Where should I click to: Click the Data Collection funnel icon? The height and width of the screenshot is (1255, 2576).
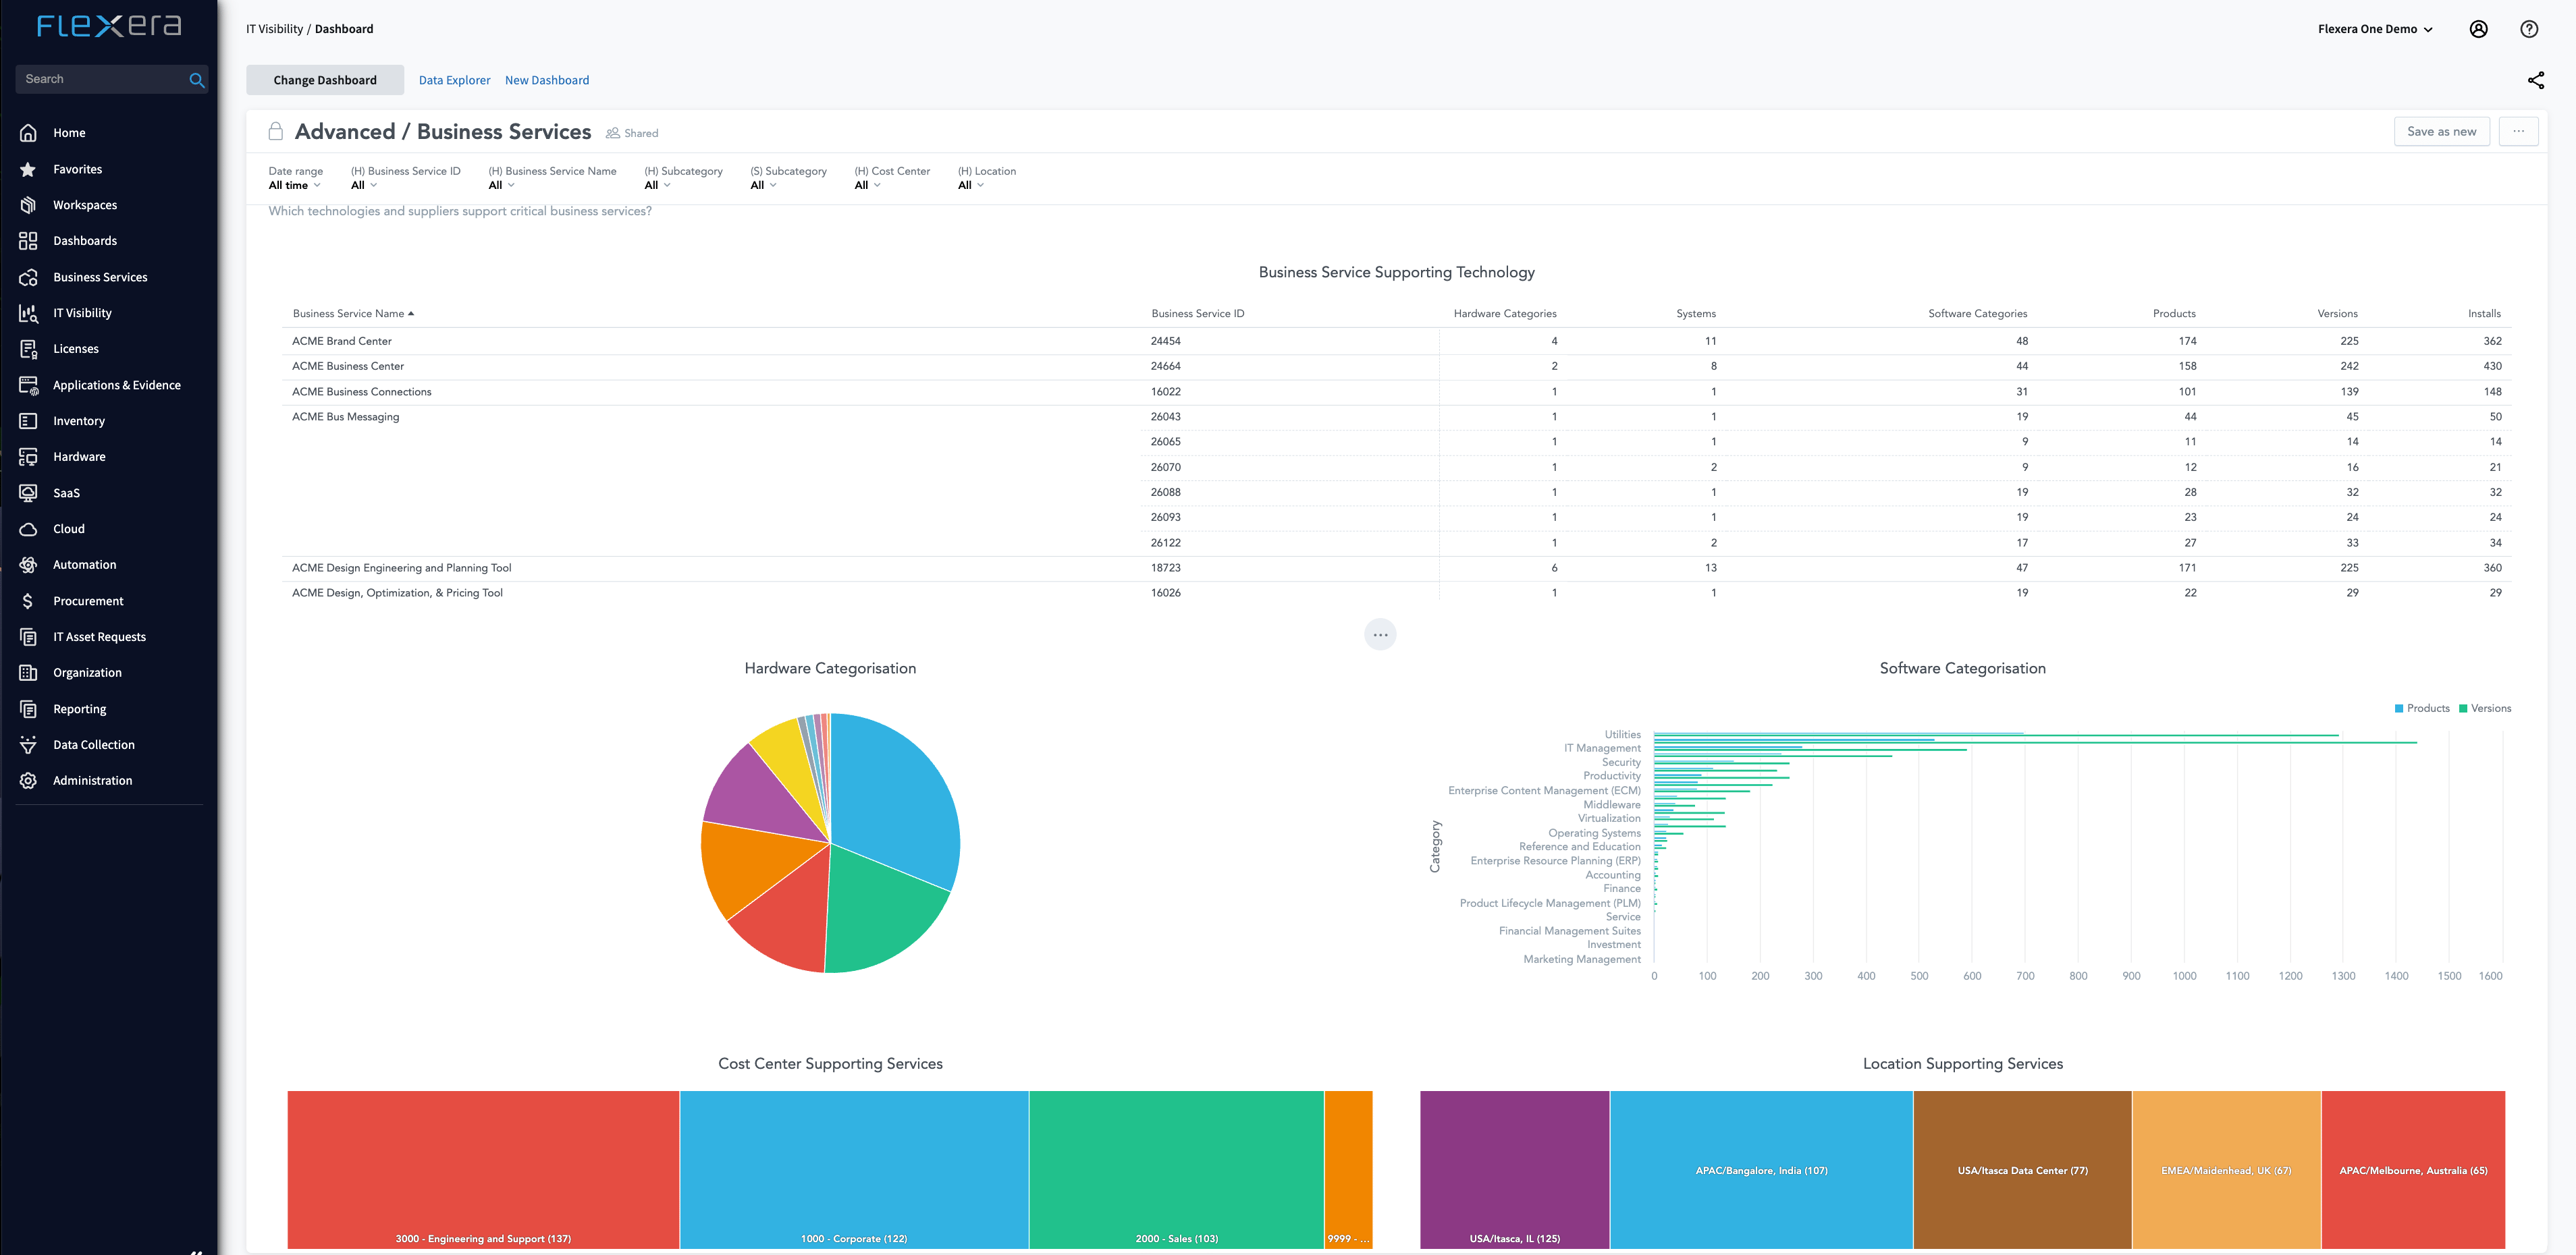coord(28,744)
